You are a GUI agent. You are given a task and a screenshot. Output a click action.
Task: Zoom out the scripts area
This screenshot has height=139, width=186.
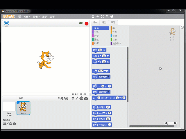click(x=167, y=123)
